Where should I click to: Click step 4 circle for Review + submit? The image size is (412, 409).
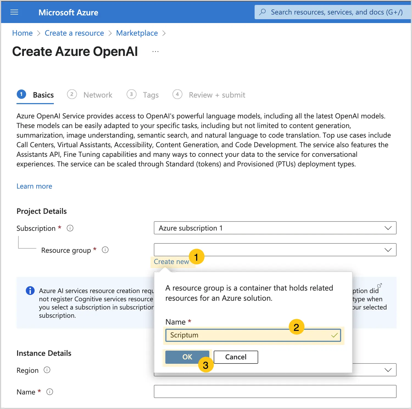[x=177, y=94]
